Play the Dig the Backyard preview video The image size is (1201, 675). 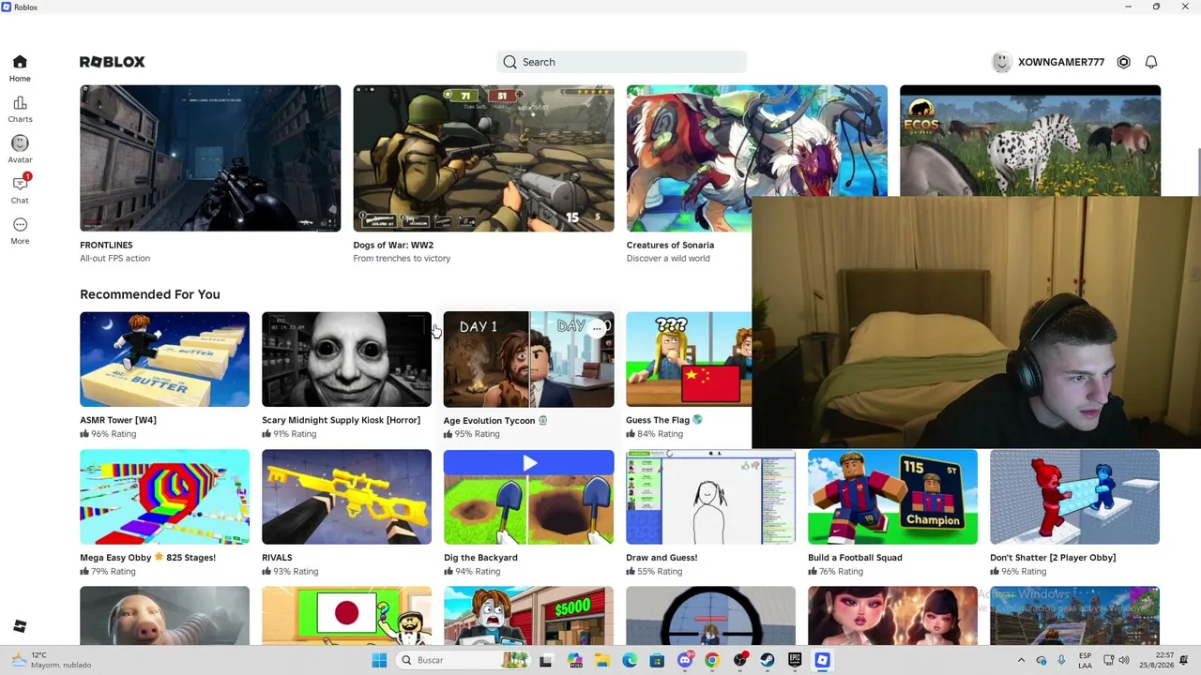tap(529, 462)
